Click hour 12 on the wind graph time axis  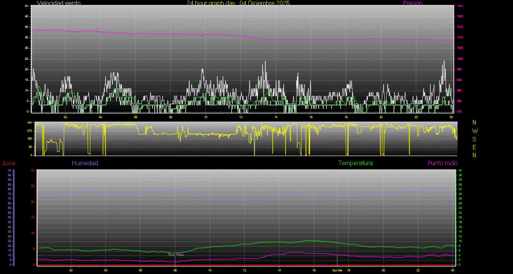point(241,117)
